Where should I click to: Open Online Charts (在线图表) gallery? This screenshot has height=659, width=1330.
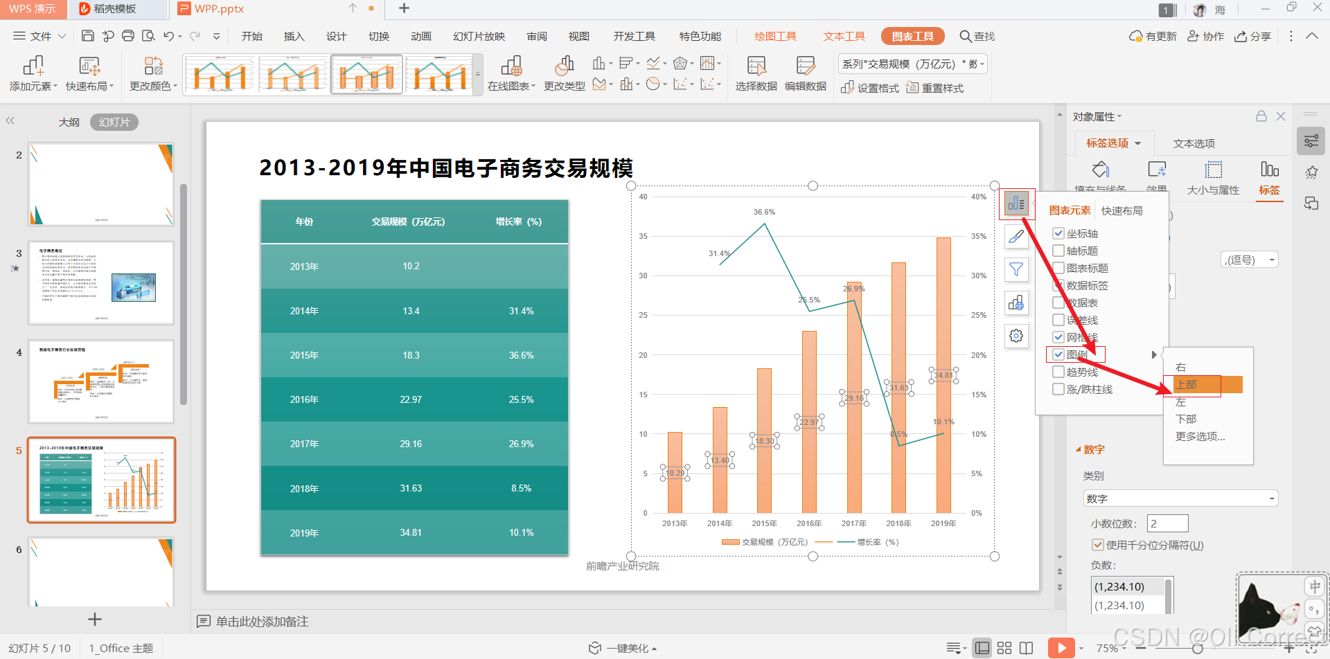pos(511,74)
